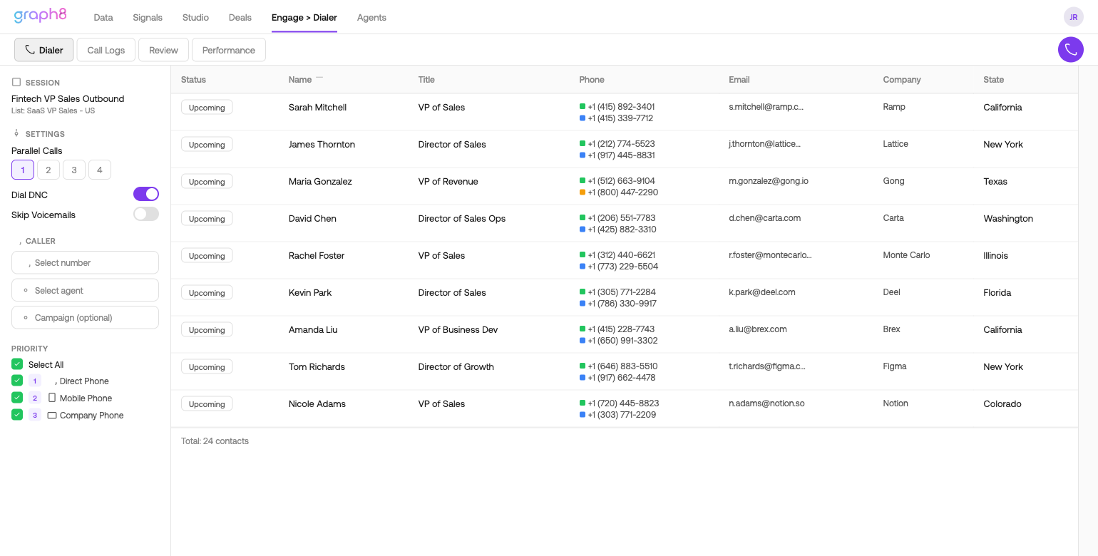The width and height of the screenshot is (1098, 556).
Task: Go to the Data nav item
Action: 103,17
